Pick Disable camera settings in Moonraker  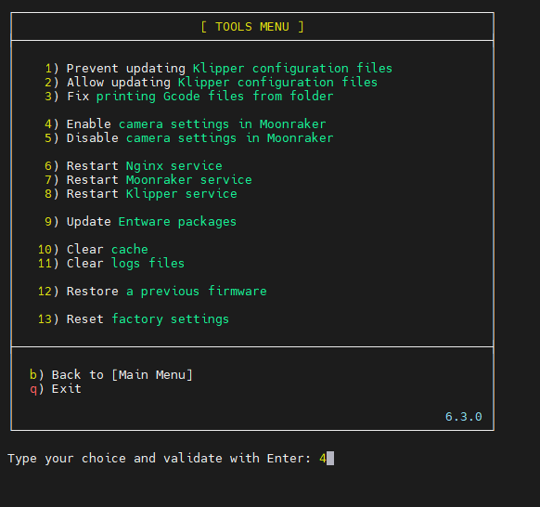[189, 137]
